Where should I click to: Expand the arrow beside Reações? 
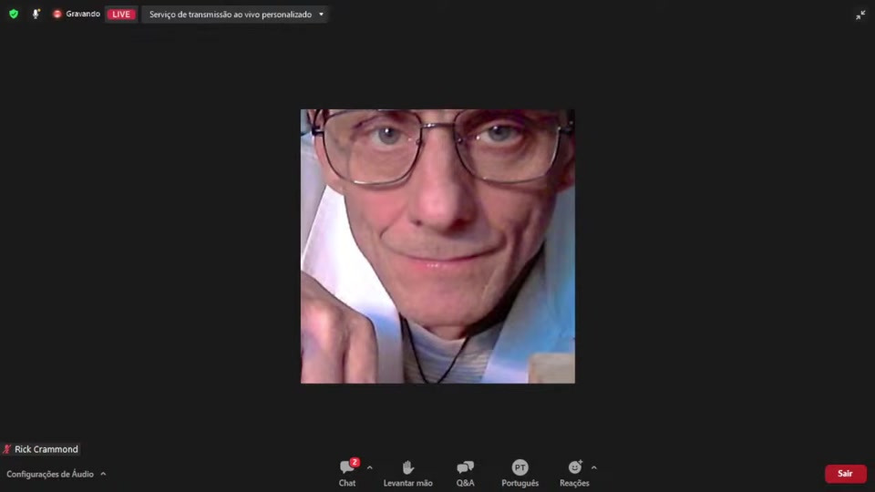pos(594,467)
